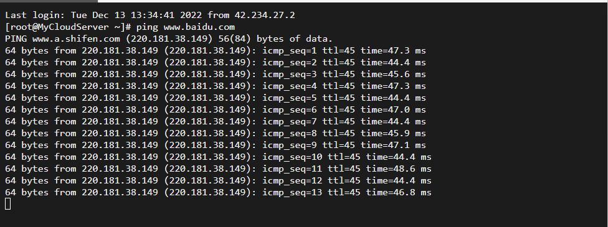Image resolution: width=608 pixels, height=227 pixels.
Task: Click the "ping www.baidu.com" command text
Action: tap(186, 27)
